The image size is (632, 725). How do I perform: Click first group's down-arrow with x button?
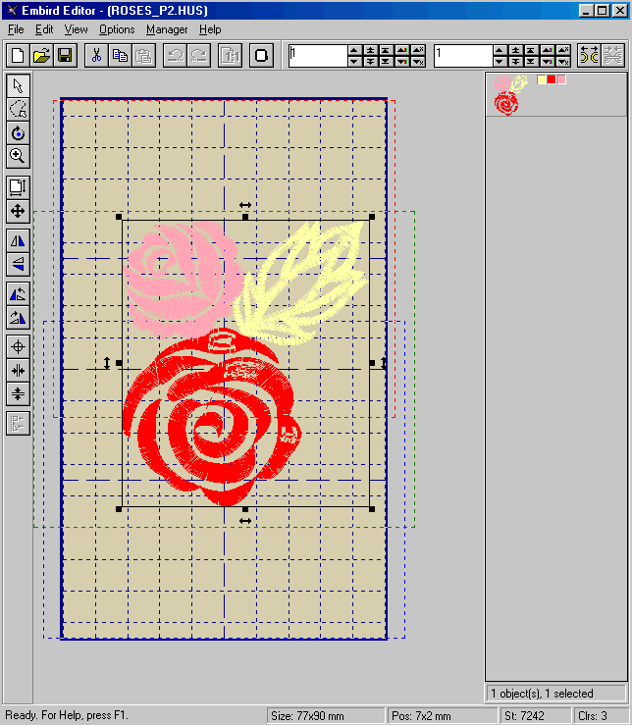(x=418, y=62)
